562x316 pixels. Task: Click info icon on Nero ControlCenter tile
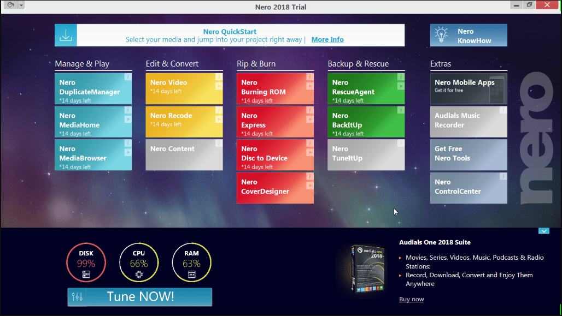tap(504, 176)
